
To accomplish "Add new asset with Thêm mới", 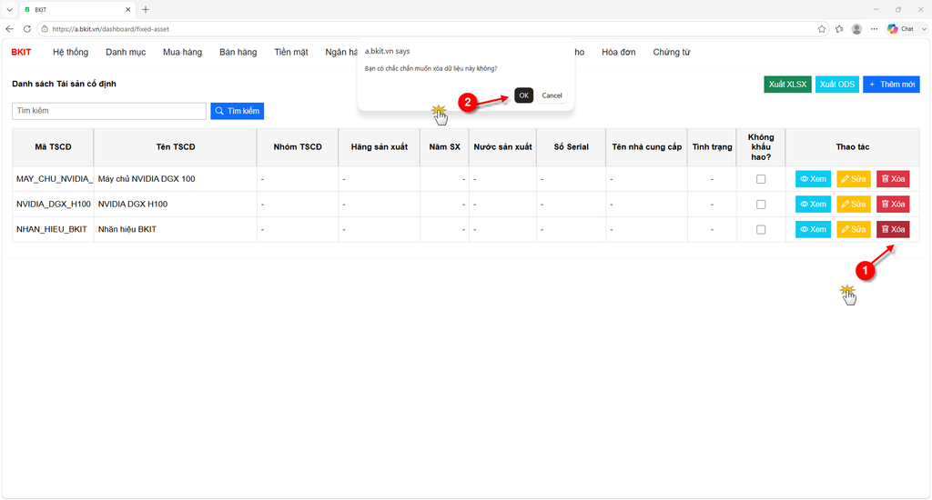I will pos(891,85).
